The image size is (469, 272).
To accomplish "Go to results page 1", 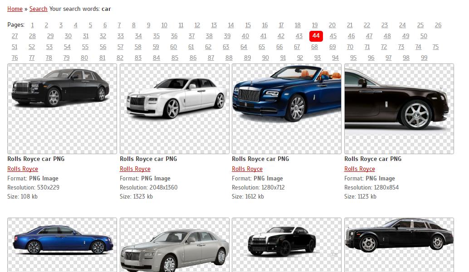I will coord(32,25).
